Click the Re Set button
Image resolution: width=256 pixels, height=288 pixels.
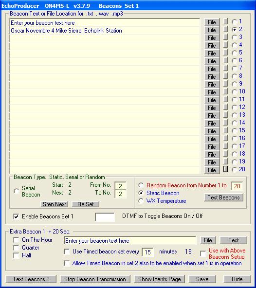coord(86,204)
